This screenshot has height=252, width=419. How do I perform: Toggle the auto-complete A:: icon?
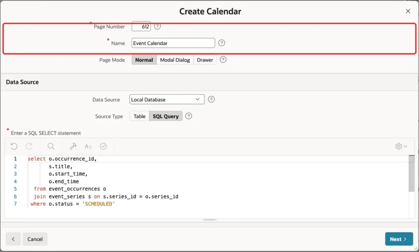(88, 146)
